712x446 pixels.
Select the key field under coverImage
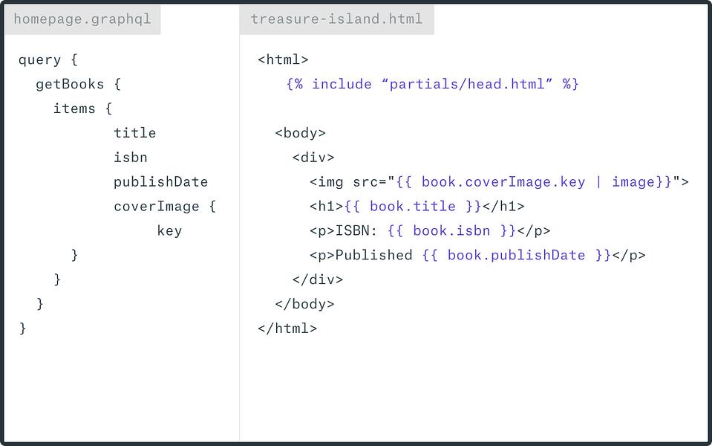coord(169,231)
